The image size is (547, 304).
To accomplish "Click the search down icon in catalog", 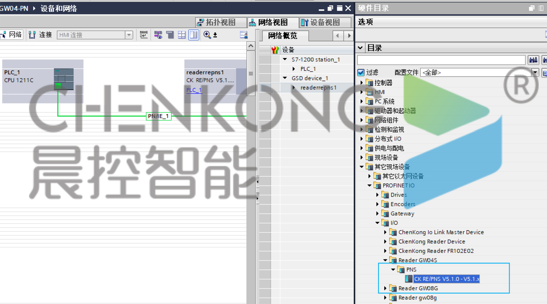I will (x=533, y=60).
